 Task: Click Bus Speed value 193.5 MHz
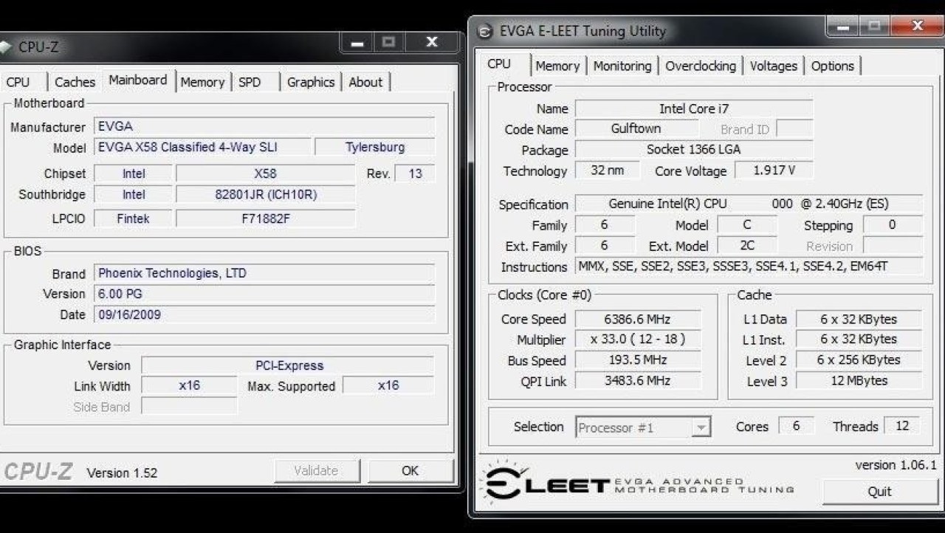point(636,360)
